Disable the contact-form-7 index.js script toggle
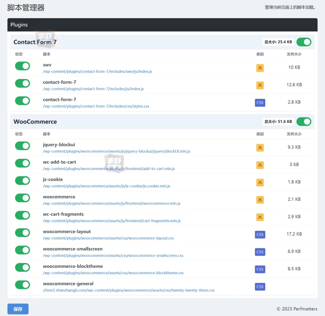 tap(23, 83)
